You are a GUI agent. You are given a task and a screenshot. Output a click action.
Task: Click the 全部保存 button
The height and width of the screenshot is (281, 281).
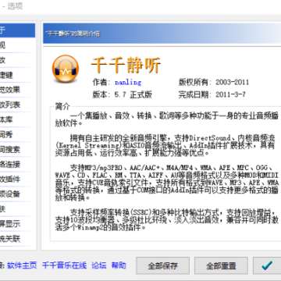162,265
